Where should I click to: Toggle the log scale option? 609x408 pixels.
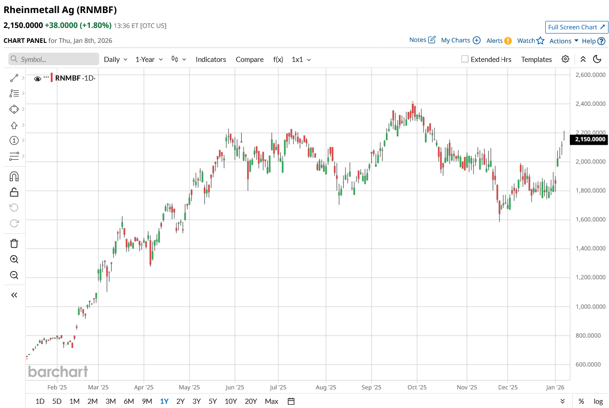[598, 401]
